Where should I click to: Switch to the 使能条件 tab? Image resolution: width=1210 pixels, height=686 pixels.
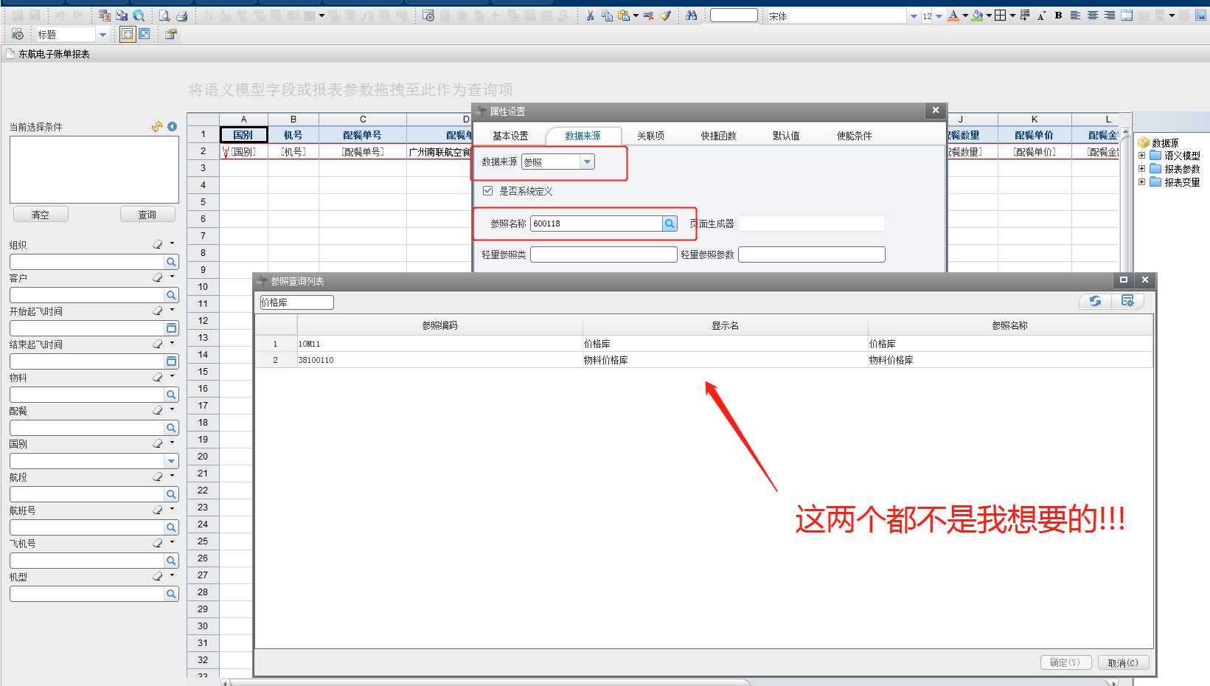pos(854,136)
